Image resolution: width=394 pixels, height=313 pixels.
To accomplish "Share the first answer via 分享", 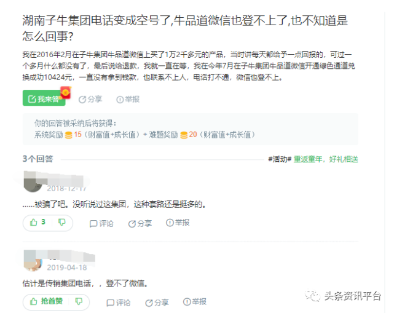I will pyautogui.click(x=140, y=223).
